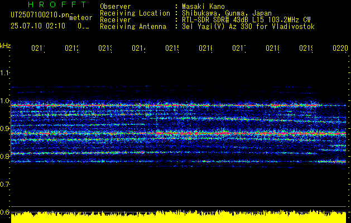Select Shibukawa, Gunma, Japan text
Screen dimensions: 351x223
(x=227, y=13)
